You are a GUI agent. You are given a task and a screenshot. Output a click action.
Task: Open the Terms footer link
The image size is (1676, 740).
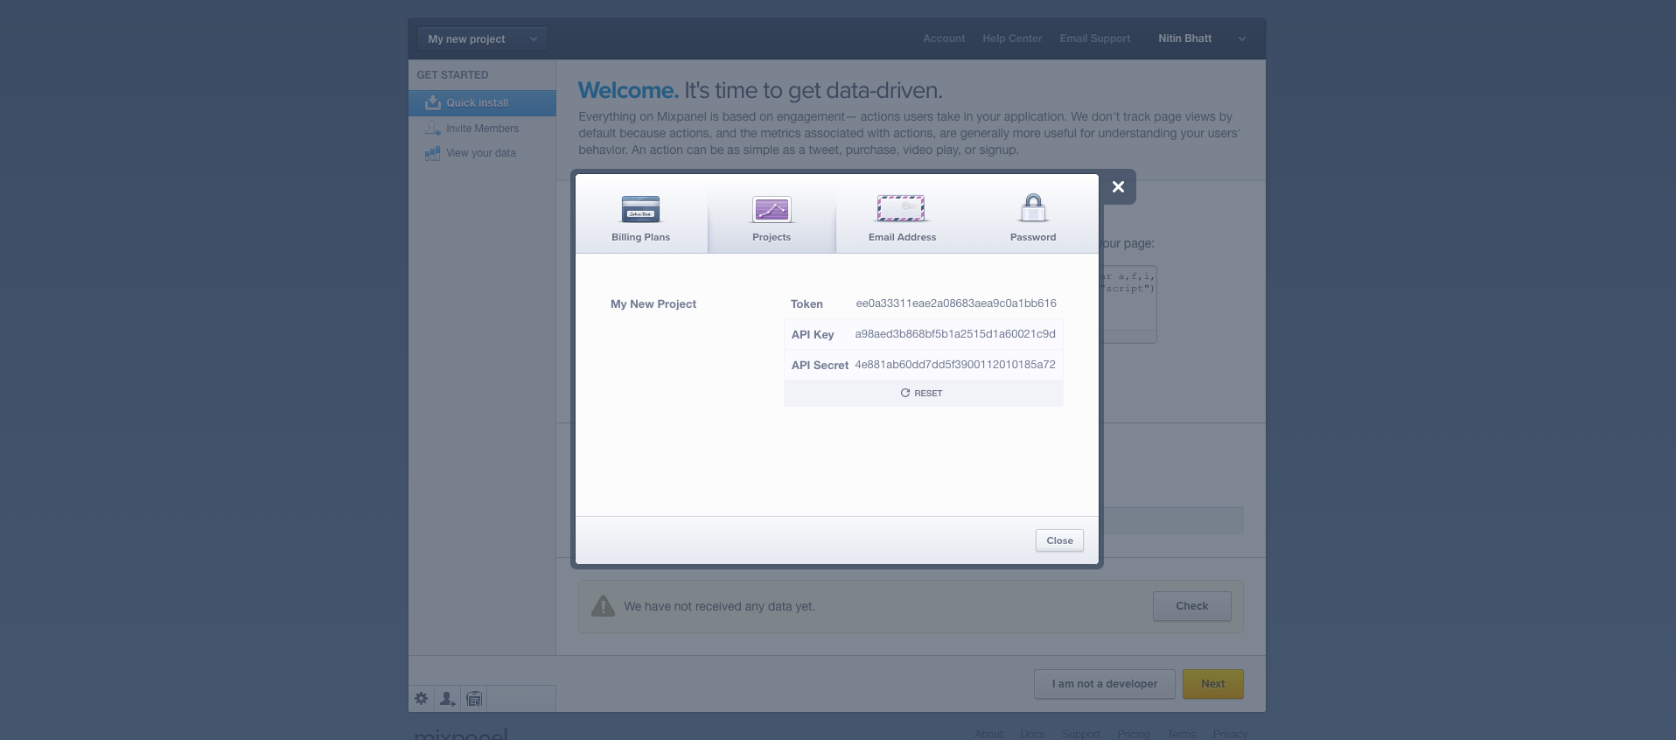click(1182, 734)
